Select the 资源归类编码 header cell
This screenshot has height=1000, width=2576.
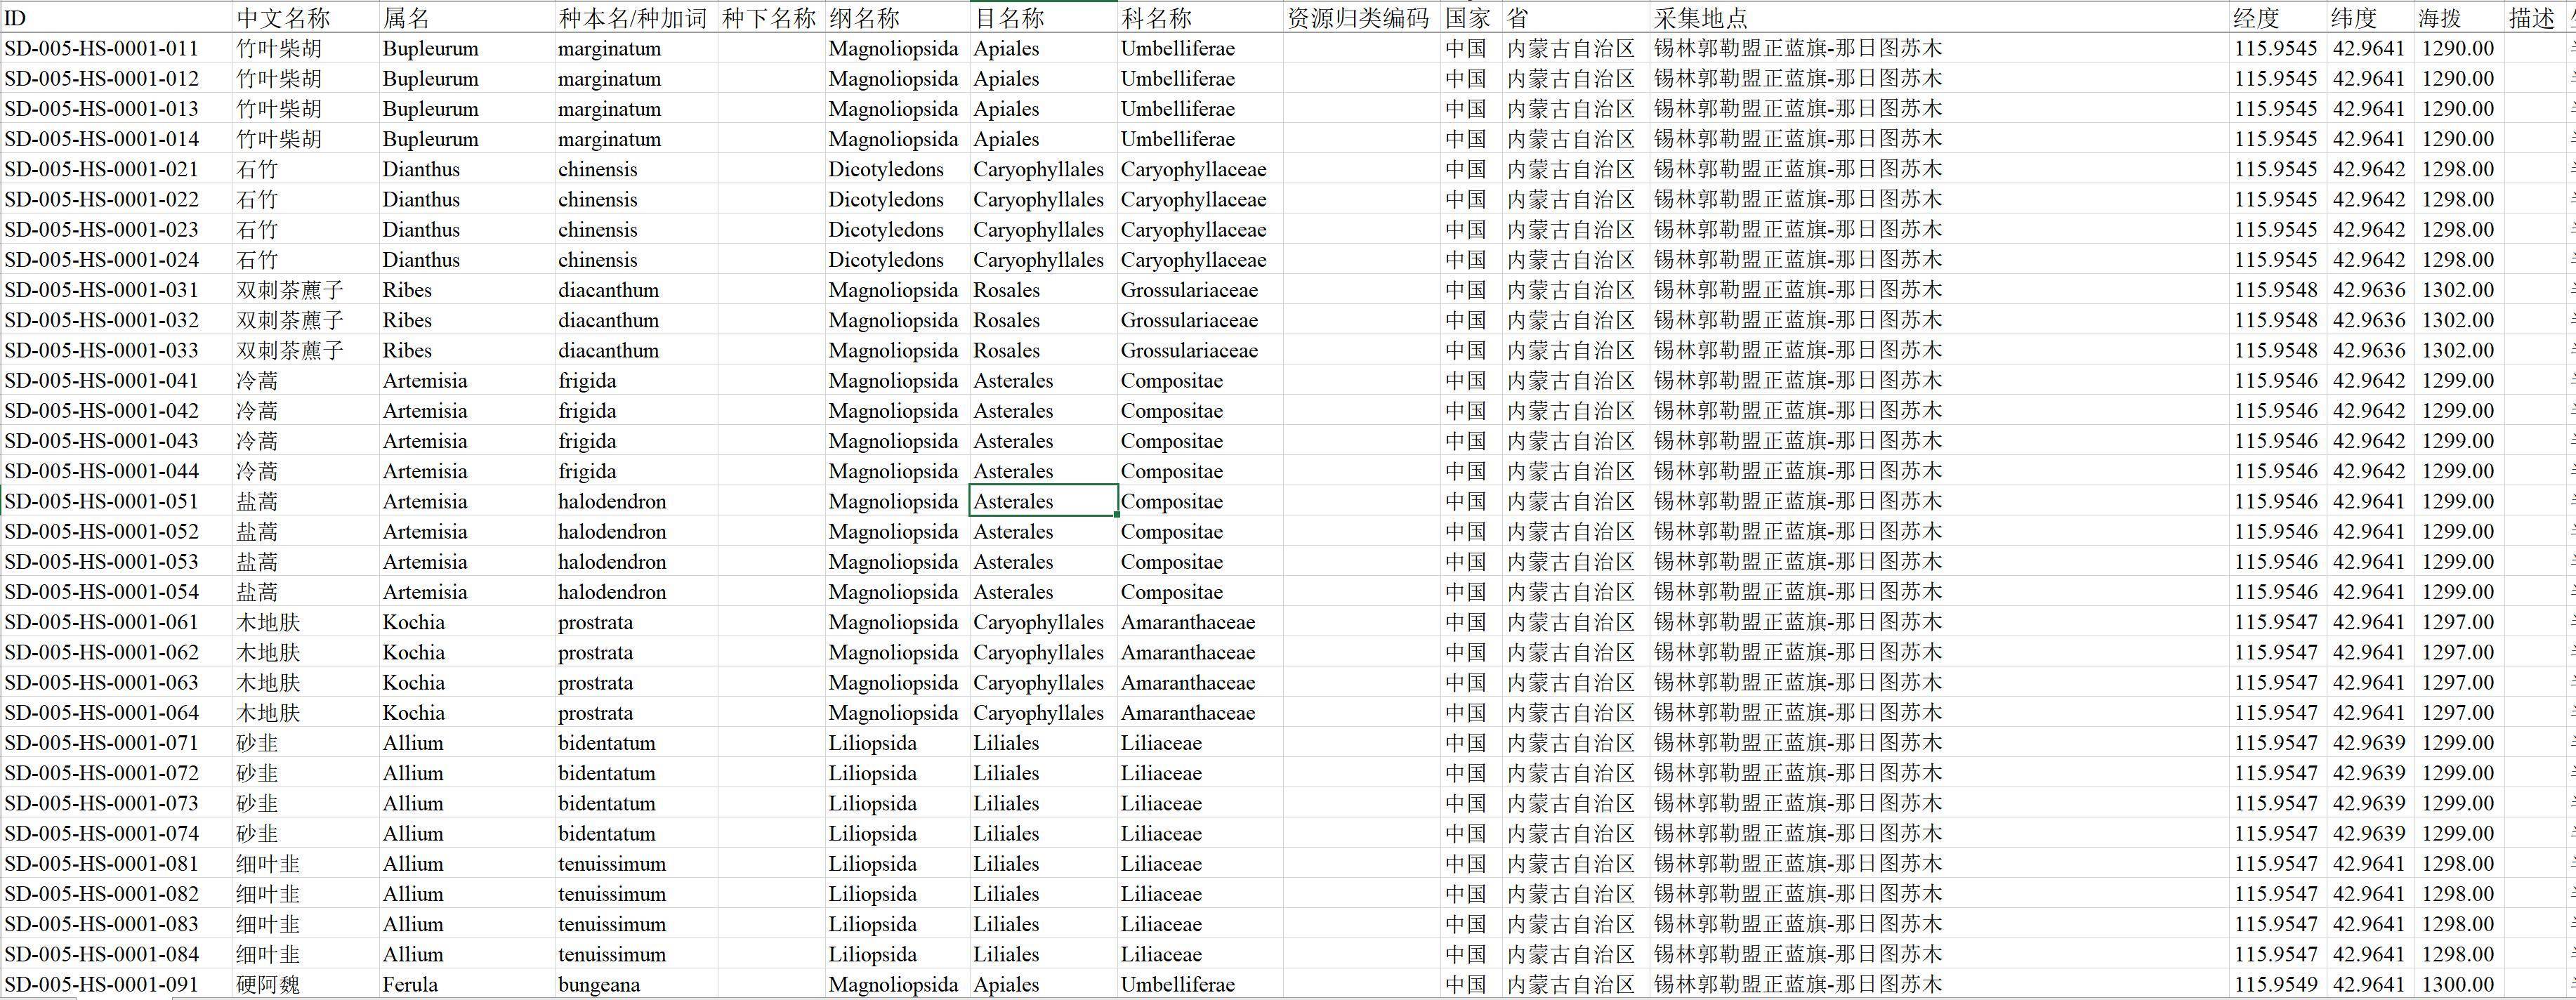pyautogui.click(x=1358, y=18)
